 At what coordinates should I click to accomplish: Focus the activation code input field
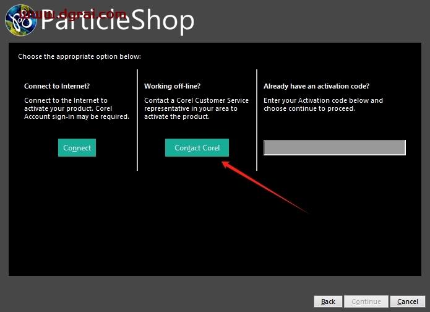tap(335, 147)
